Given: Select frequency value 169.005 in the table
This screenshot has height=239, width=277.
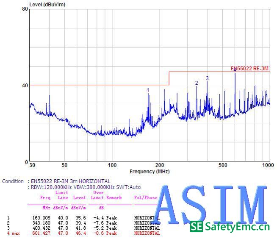Looking at the screenshot, I should click(x=41, y=218).
